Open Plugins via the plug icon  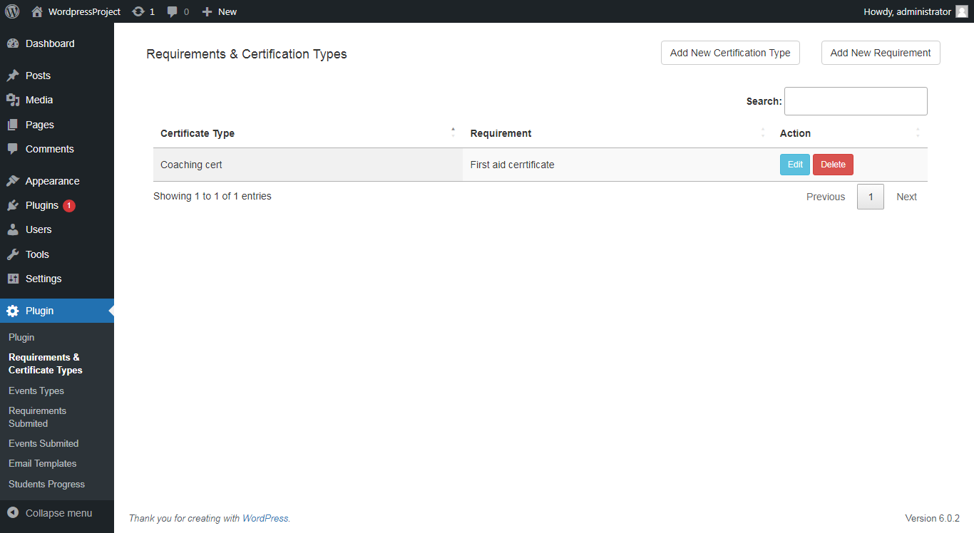tap(13, 205)
